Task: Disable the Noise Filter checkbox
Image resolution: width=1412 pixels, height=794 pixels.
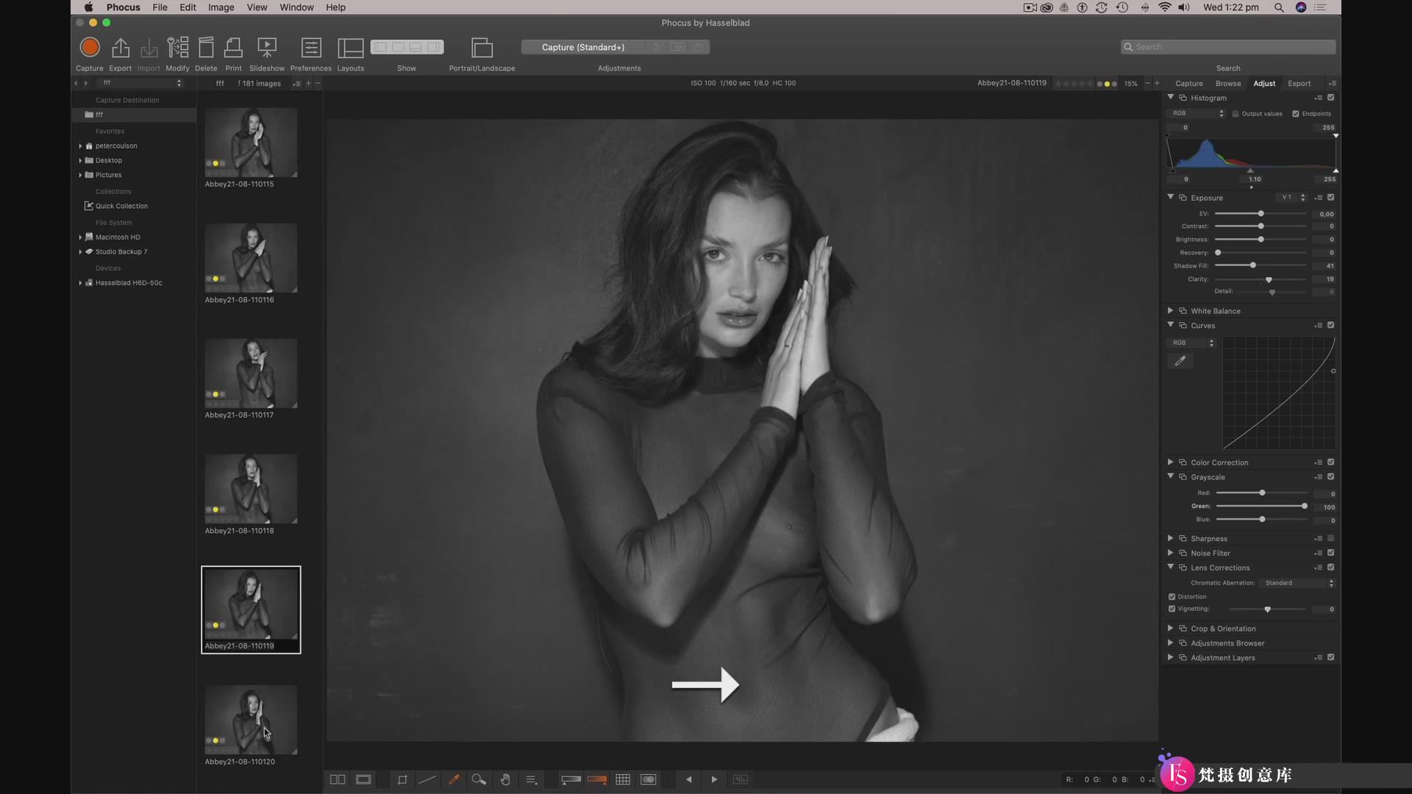Action: coord(1330,553)
